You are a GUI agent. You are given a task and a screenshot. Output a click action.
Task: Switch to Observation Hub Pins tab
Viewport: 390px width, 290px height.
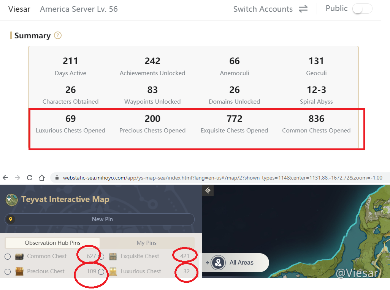tap(52, 243)
